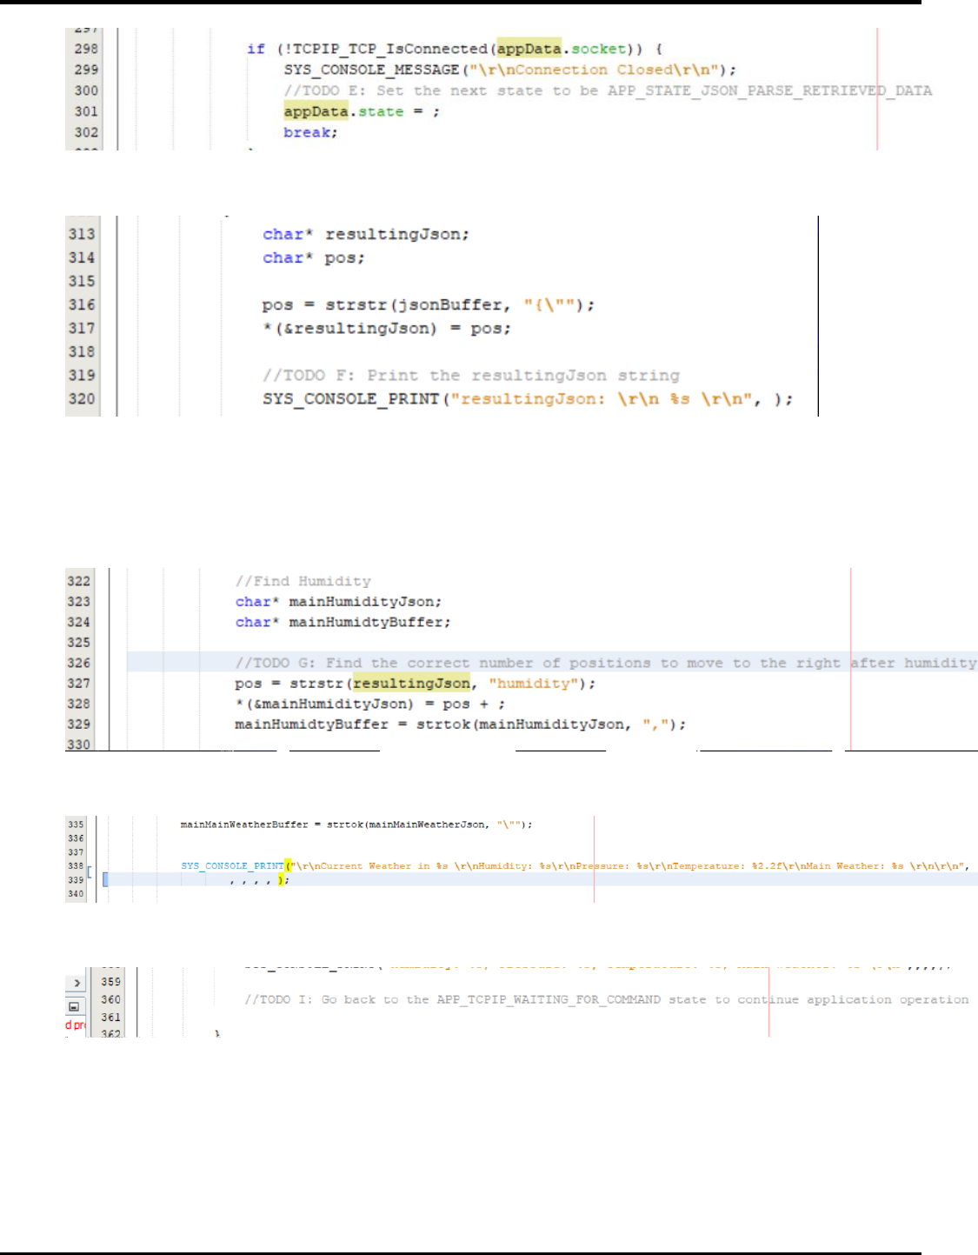Click the highlighted appData in the if condition
Screen dimensions: 978x1255
(529, 49)
